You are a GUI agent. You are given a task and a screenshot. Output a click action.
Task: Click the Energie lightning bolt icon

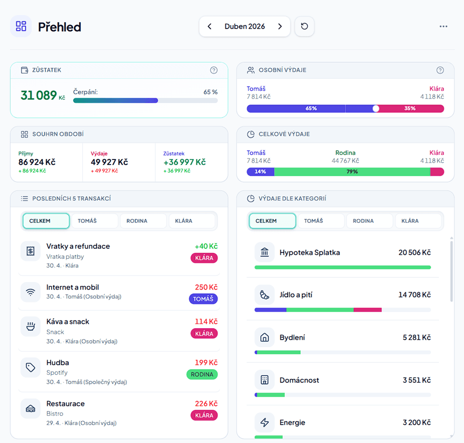265,422
